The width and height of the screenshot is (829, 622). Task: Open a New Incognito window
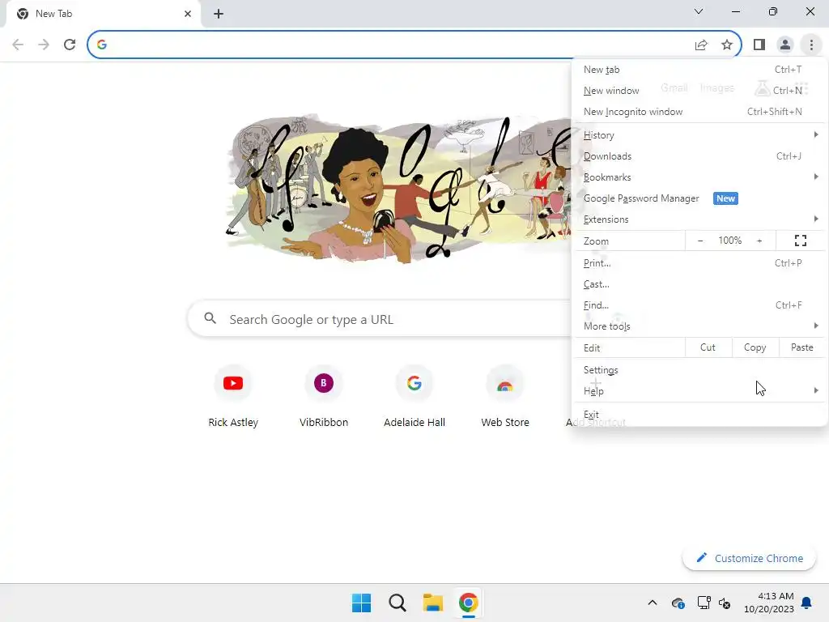699,112
